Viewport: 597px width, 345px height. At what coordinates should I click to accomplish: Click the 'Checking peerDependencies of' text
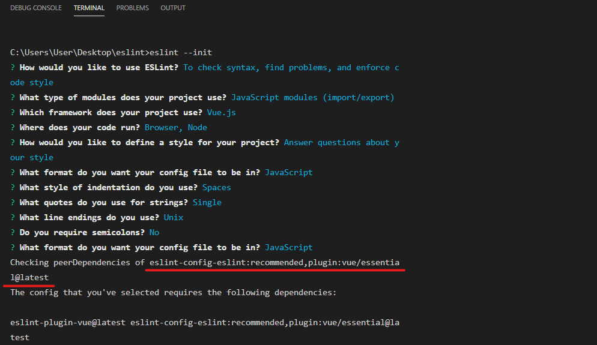[77, 262]
